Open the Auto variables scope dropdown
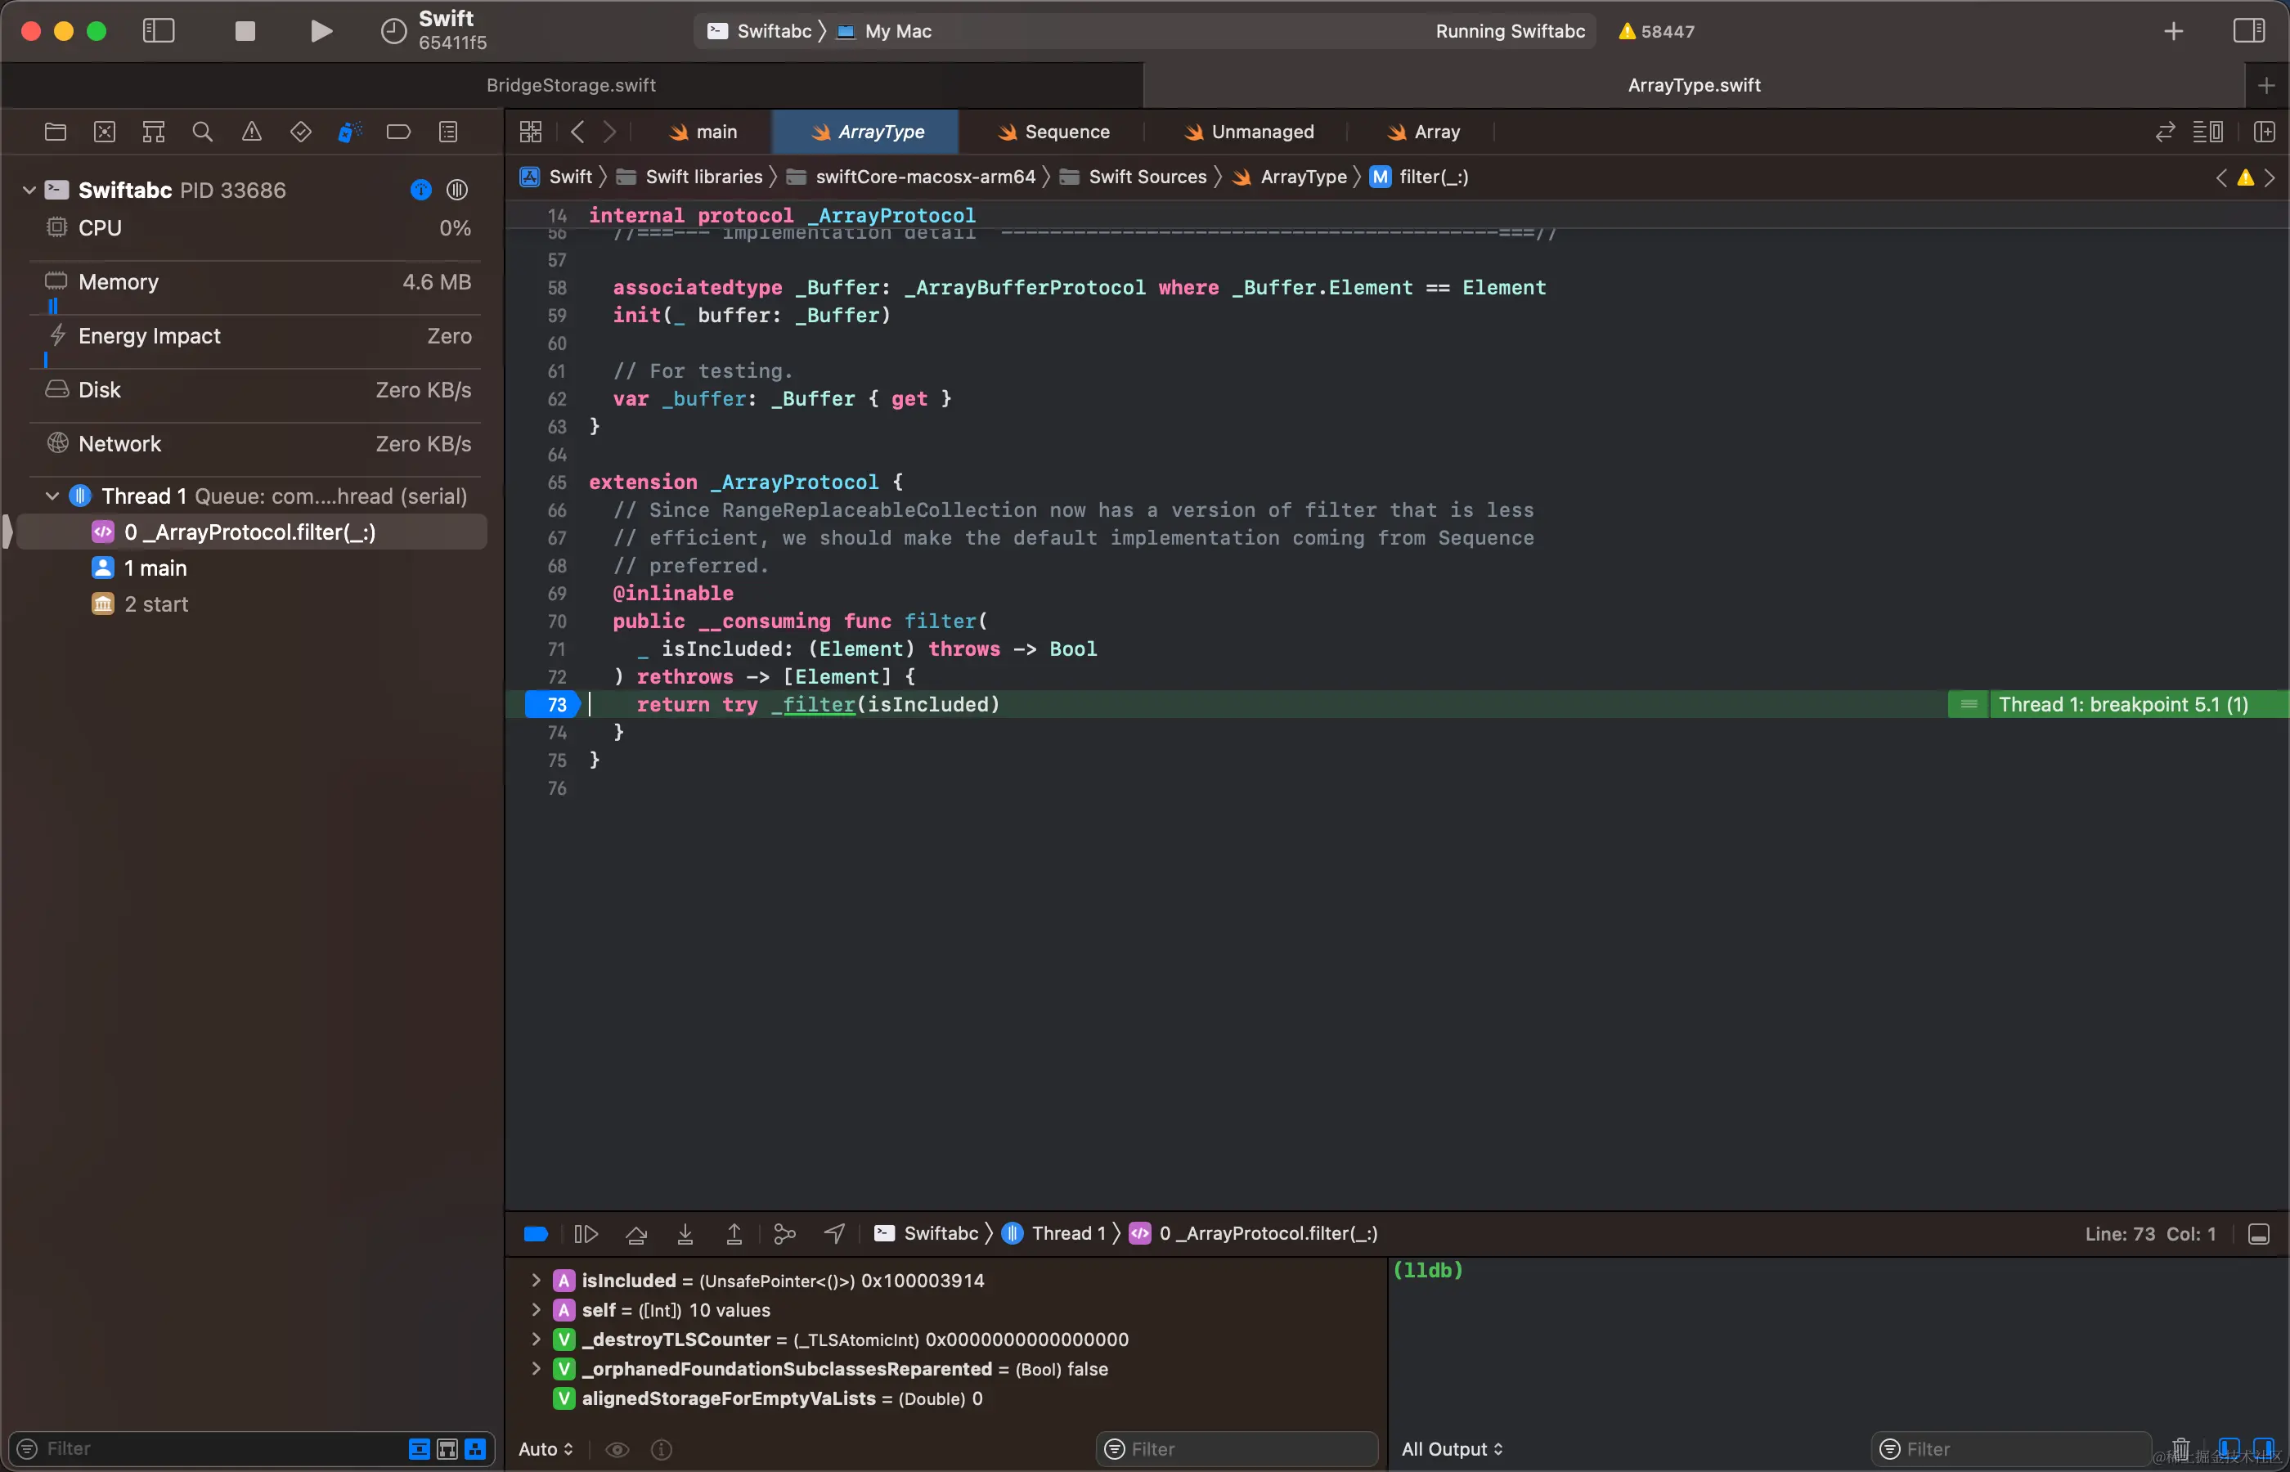Viewport: 2290px width, 1472px height. coord(546,1449)
